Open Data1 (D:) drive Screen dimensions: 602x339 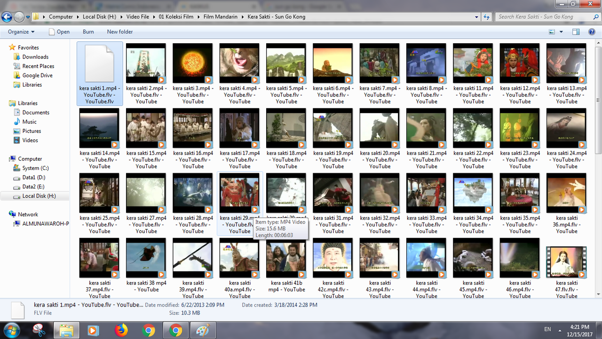pyautogui.click(x=33, y=178)
